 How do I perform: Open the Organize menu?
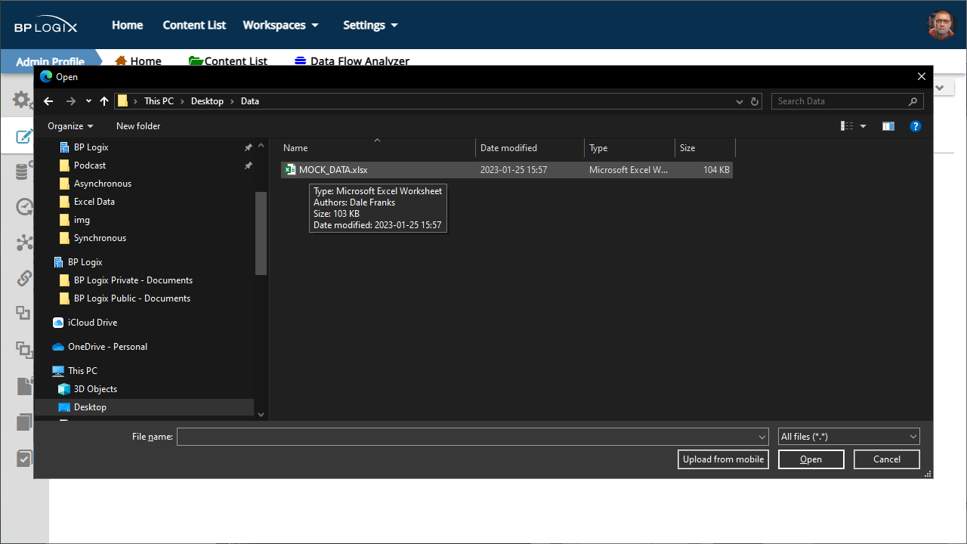(x=70, y=126)
